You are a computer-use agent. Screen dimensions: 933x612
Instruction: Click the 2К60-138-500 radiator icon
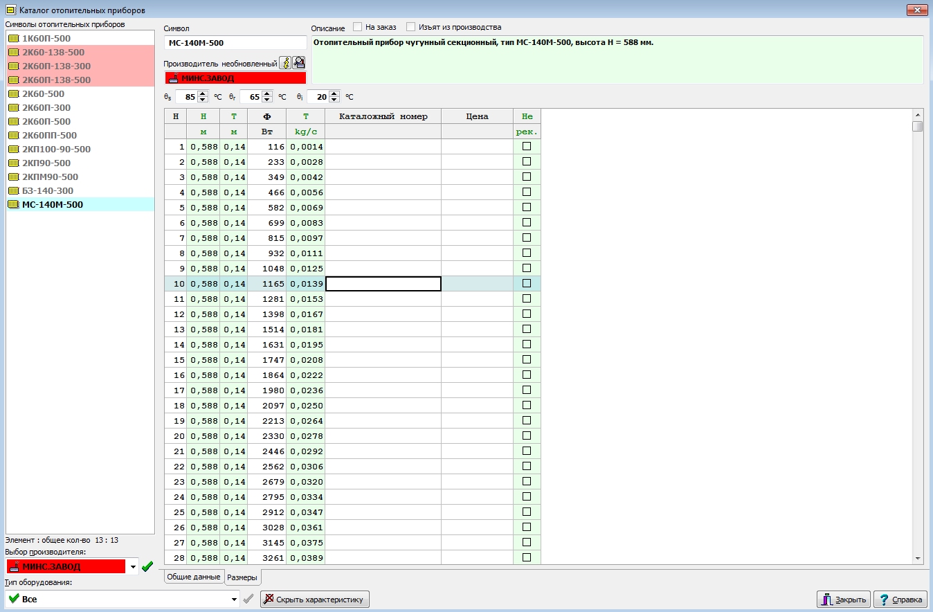click(13, 52)
